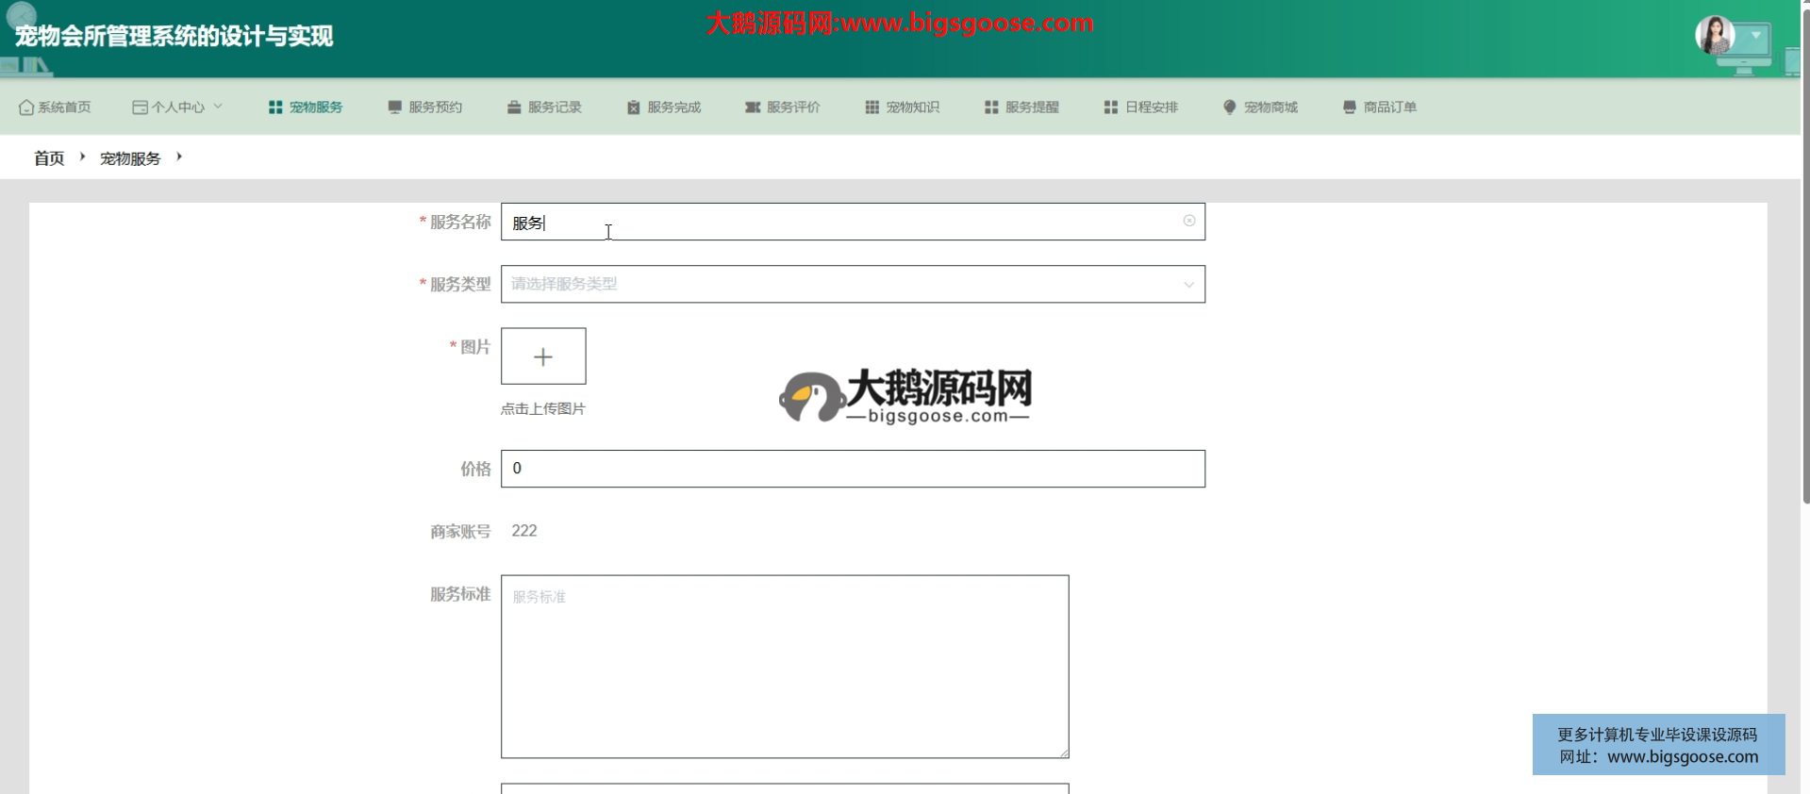Click the 宠物商城 balloon icon
The height and width of the screenshot is (794, 1810).
coord(1230,108)
